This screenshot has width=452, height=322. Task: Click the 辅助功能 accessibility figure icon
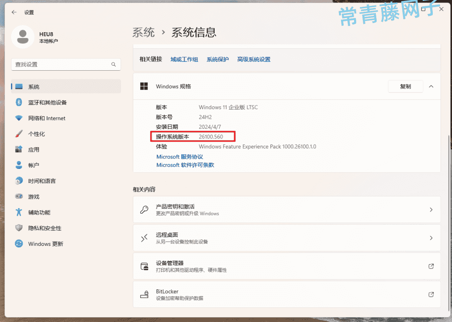(19, 212)
